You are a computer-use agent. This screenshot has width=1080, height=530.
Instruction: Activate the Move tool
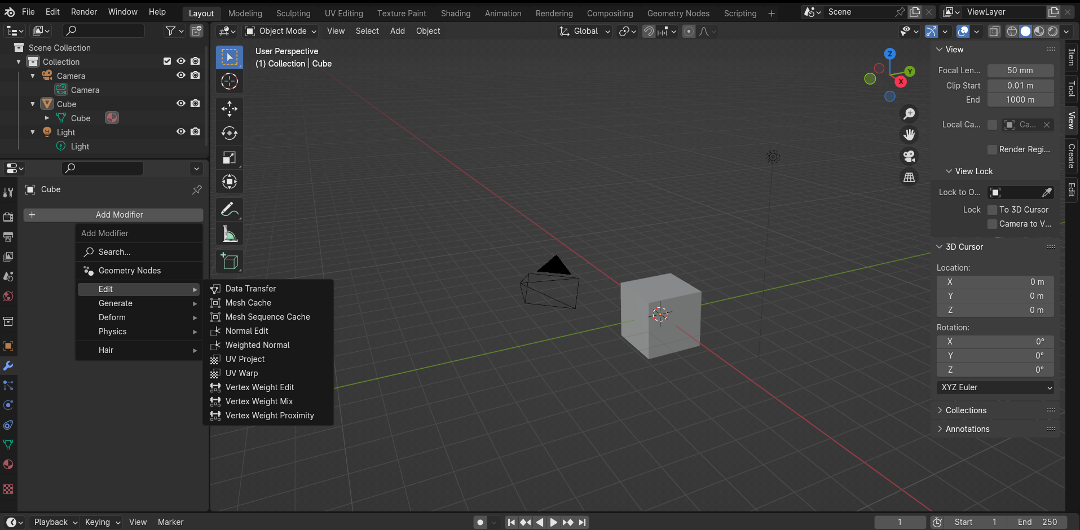[230, 108]
